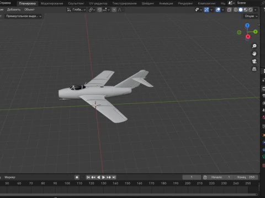The height and width of the screenshot is (198, 265).
Task: Toggle auto keying record button
Action: [x=77, y=177]
